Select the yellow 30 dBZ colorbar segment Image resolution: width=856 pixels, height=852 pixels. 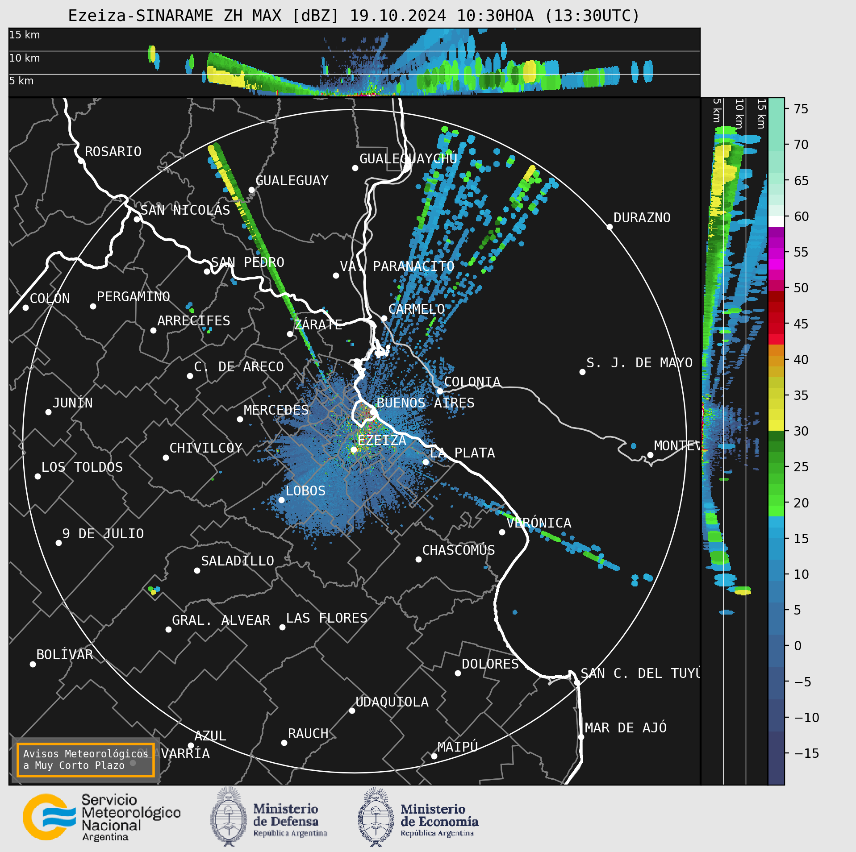(776, 425)
